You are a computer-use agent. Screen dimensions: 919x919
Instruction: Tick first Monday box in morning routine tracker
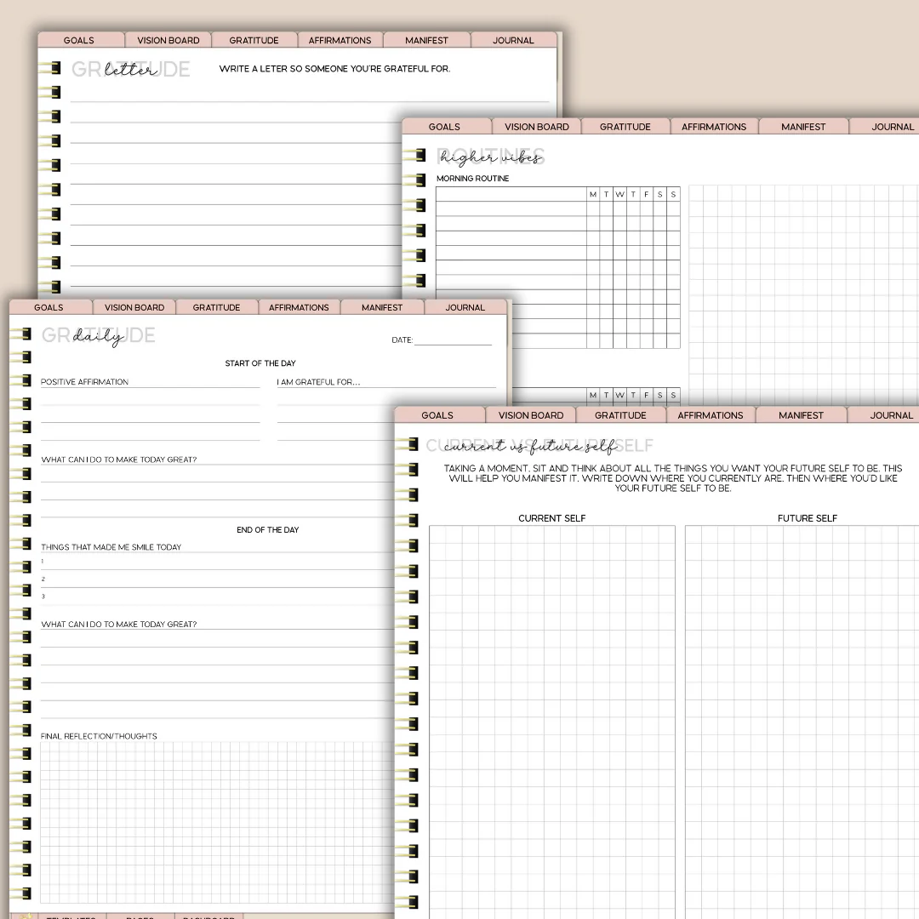click(593, 208)
